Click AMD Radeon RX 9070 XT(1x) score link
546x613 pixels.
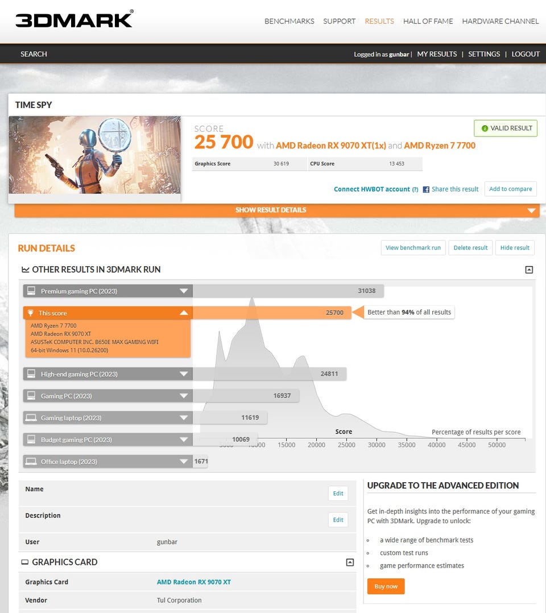tap(331, 146)
